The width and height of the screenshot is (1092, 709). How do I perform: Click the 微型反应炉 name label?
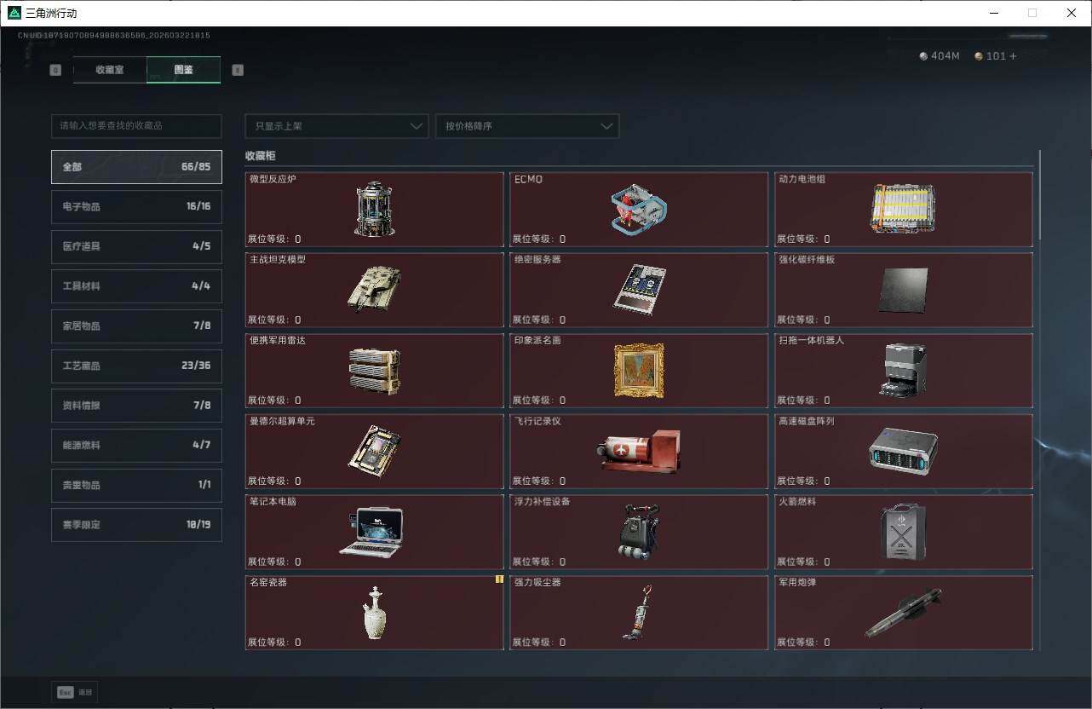click(x=273, y=180)
